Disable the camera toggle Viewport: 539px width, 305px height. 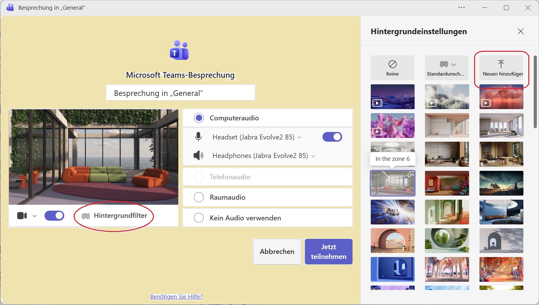pos(54,216)
